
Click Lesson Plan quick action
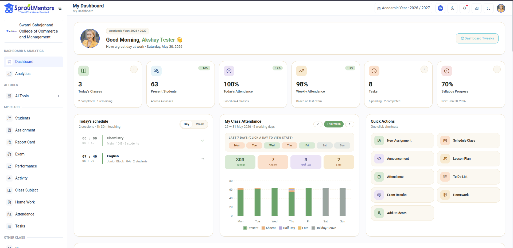pos(468,159)
